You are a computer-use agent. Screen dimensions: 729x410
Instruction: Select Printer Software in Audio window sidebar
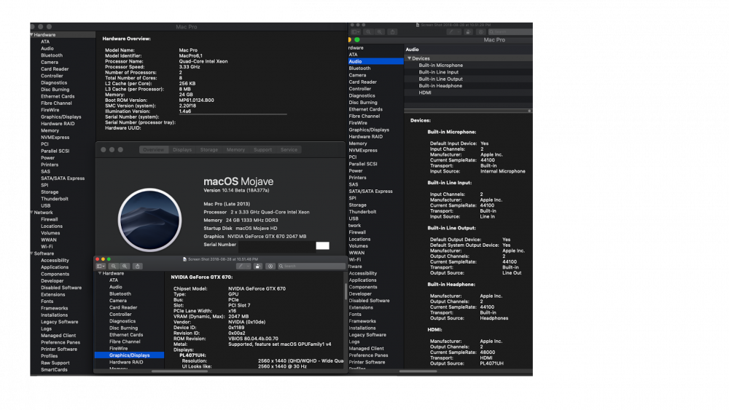pyautogui.click(x=367, y=362)
